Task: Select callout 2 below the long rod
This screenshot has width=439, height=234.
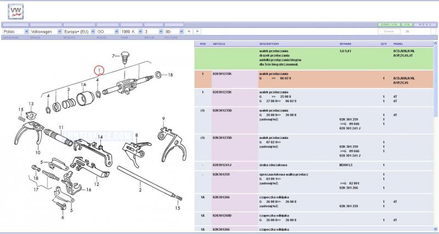Action: pyautogui.click(x=140, y=190)
